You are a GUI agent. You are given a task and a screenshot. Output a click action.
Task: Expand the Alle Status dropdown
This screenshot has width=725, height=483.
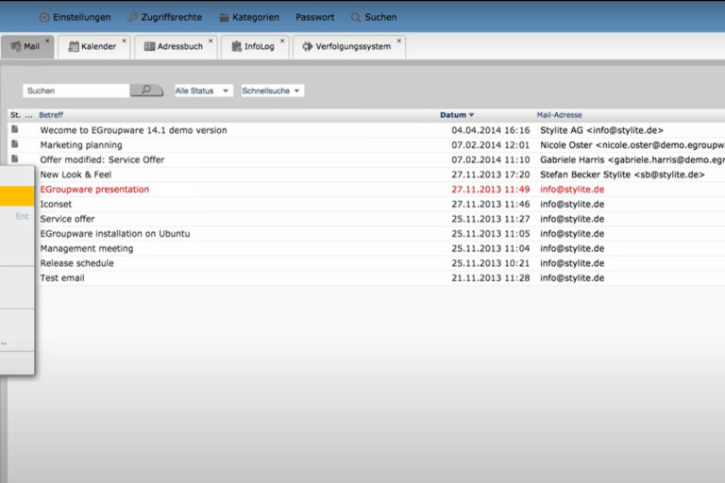tap(203, 91)
